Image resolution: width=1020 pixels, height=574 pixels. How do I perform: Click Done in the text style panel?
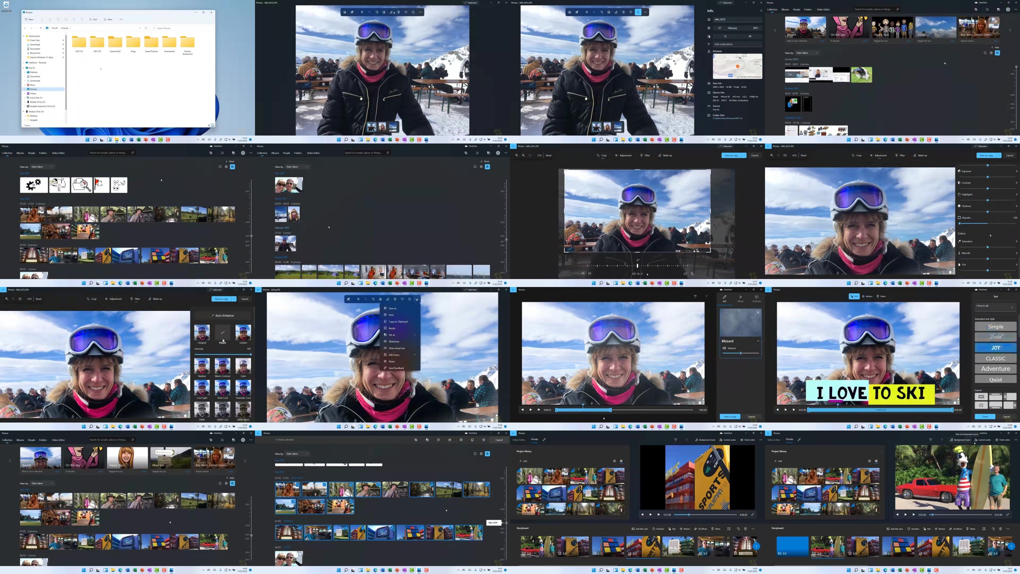pyautogui.click(x=985, y=417)
